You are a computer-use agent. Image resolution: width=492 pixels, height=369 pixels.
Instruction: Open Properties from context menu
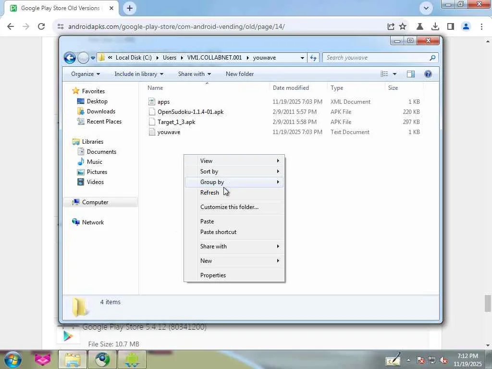tap(234, 275)
